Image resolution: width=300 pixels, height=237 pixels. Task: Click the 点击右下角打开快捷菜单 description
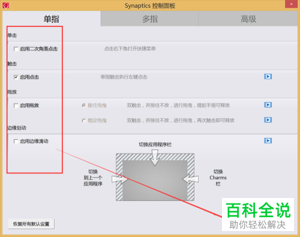click(x=130, y=49)
